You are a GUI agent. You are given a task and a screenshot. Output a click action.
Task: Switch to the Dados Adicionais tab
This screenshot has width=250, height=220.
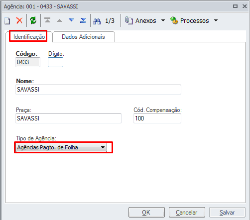point(83,37)
